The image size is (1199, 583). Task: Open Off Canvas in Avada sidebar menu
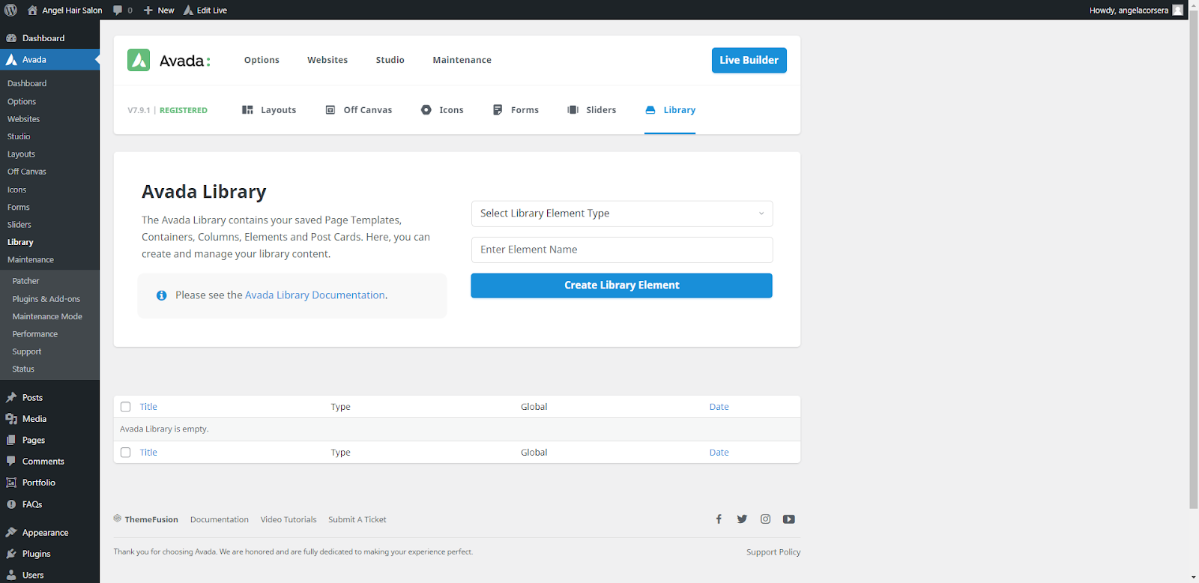coord(27,172)
